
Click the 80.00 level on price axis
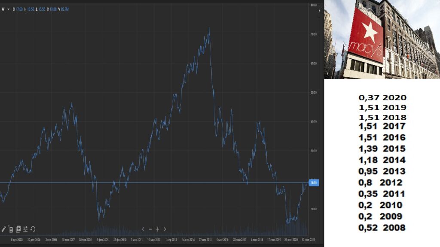(313, 5)
